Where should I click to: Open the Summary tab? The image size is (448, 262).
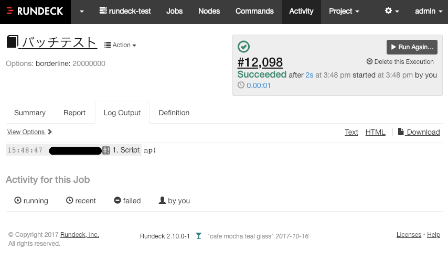30,113
